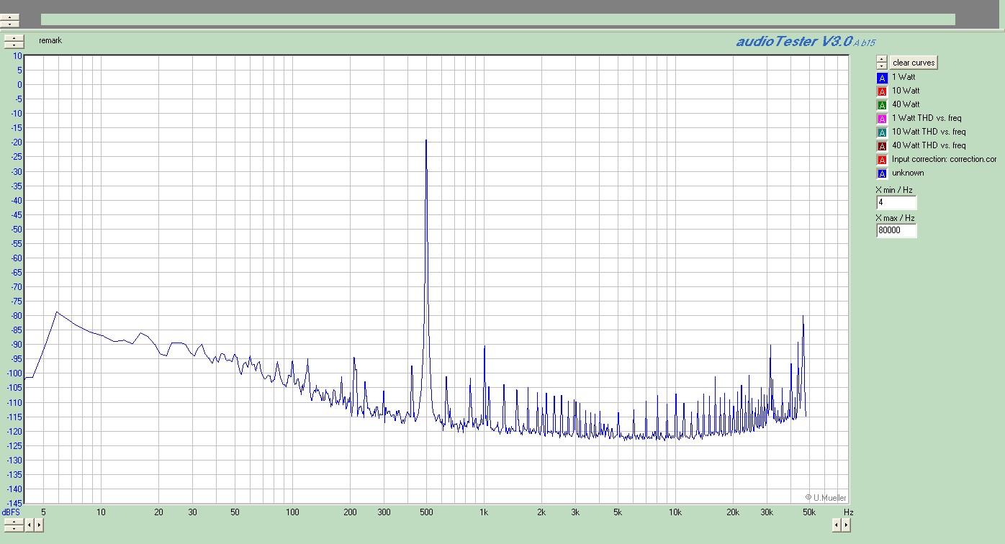Click the 1k frequency axis label

tap(484, 512)
